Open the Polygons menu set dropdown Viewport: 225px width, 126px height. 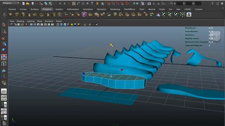pos(11,3)
